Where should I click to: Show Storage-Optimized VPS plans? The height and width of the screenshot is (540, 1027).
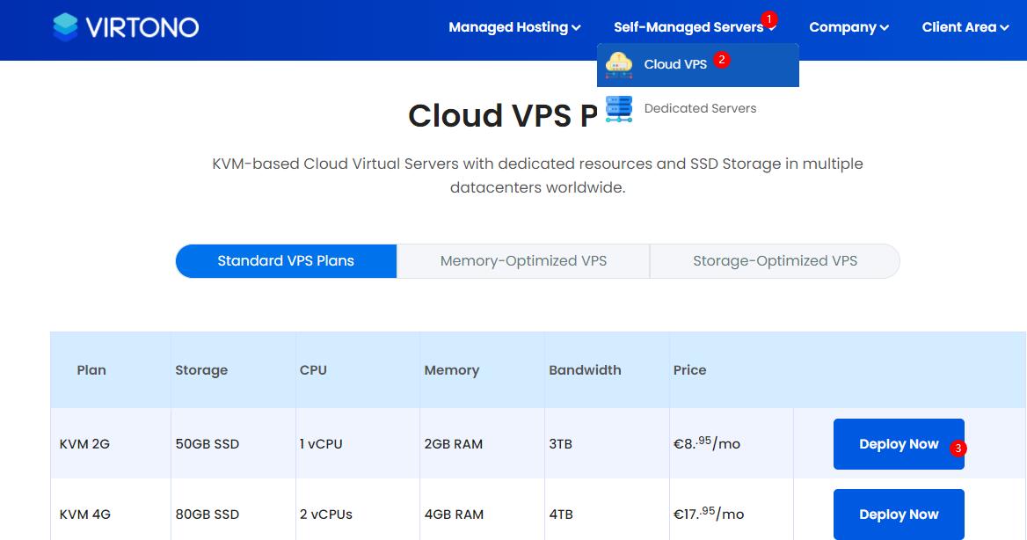pos(775,261)
